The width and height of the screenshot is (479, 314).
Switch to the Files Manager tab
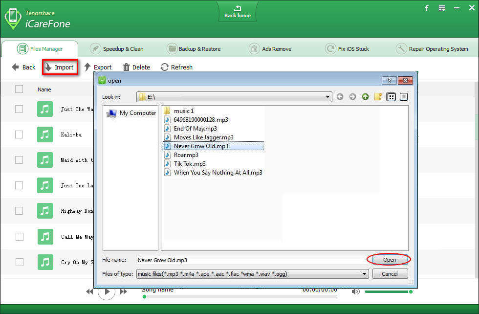pos(40,49)
